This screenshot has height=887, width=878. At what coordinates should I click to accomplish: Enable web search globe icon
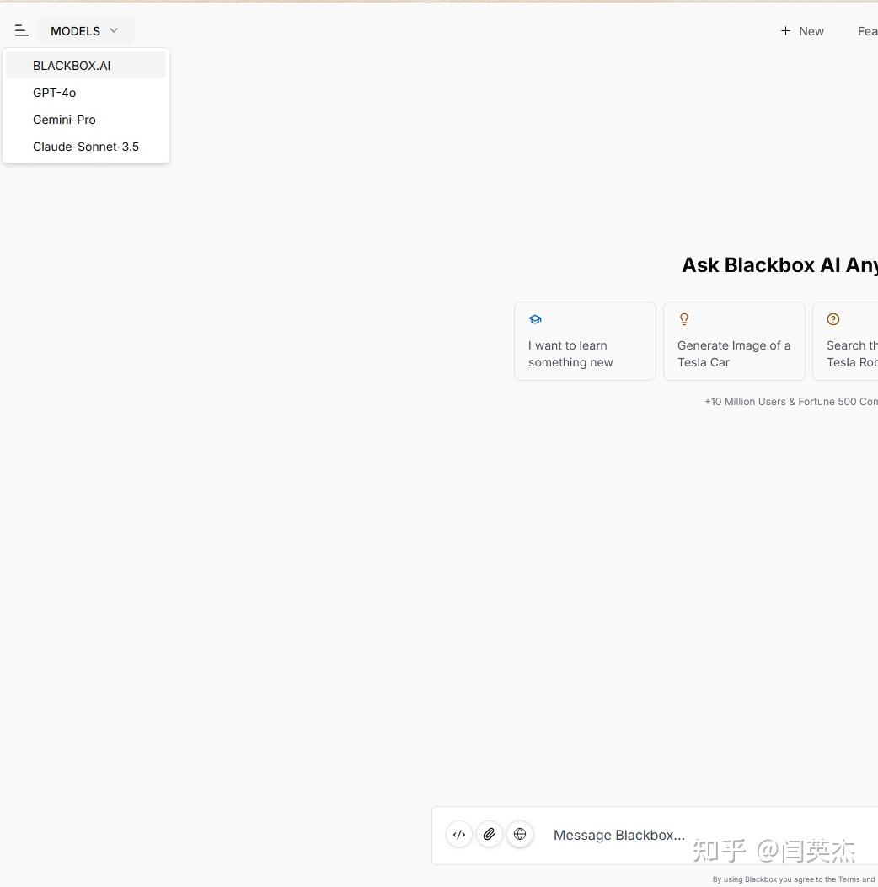point(520,835)
